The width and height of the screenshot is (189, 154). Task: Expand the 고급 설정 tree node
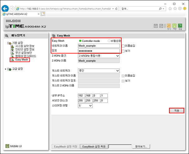[5, 69]
